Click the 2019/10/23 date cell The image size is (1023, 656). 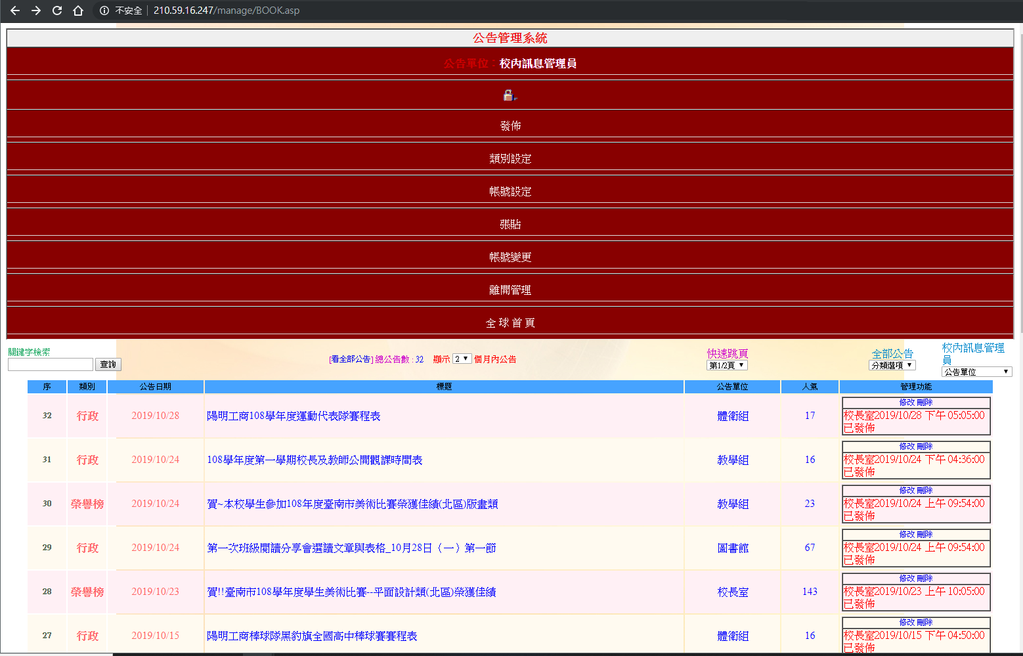click(155, 592)
